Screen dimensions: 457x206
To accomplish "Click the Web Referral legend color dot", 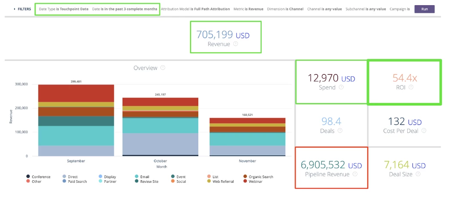I will (209, 181).
